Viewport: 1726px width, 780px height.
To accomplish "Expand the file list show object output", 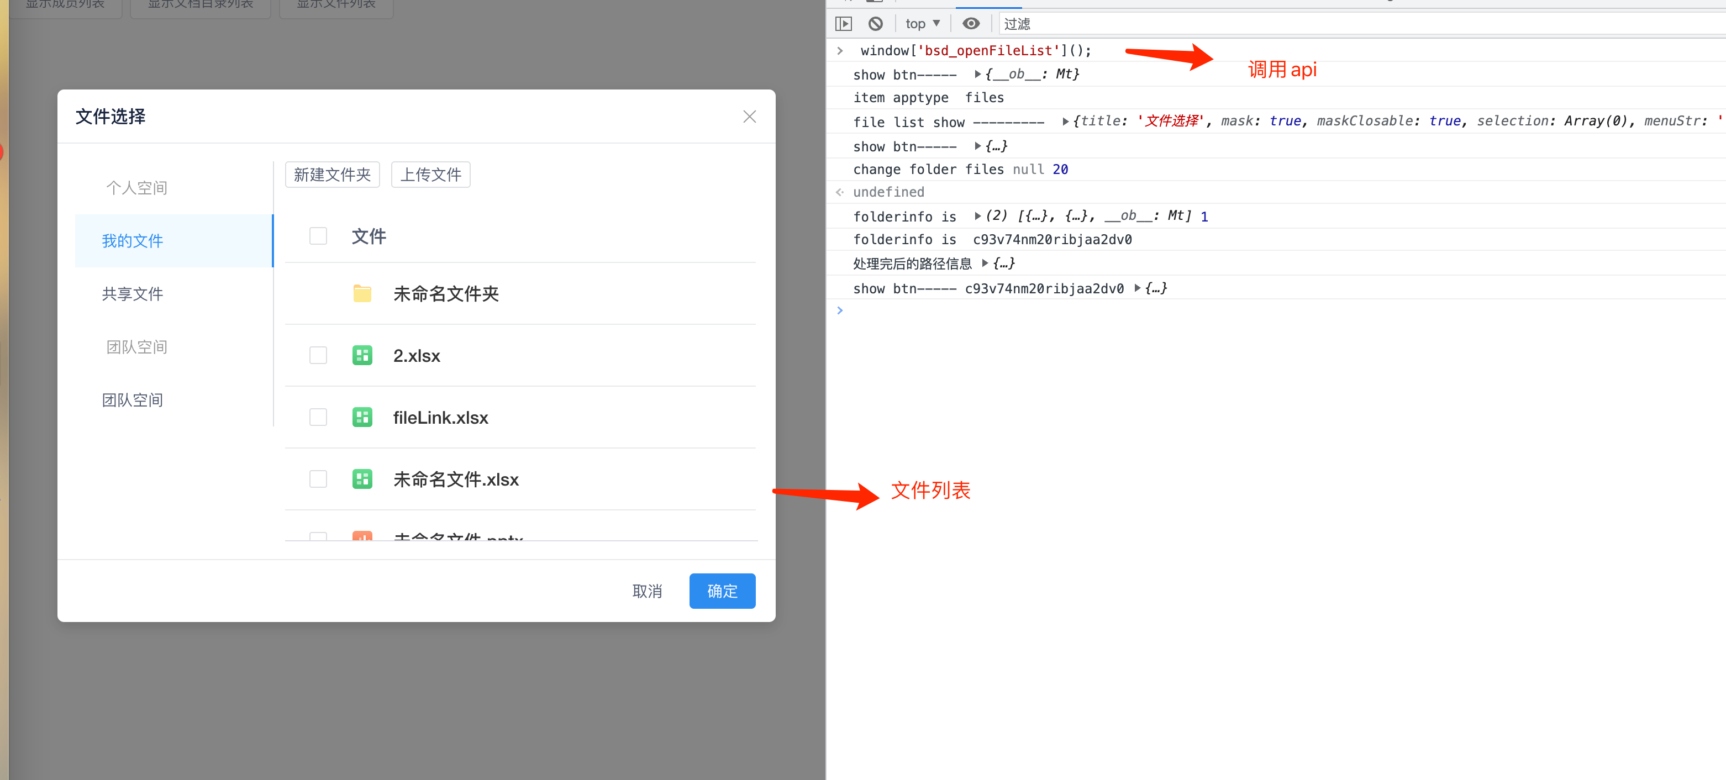I will [x=1065, y=122].
